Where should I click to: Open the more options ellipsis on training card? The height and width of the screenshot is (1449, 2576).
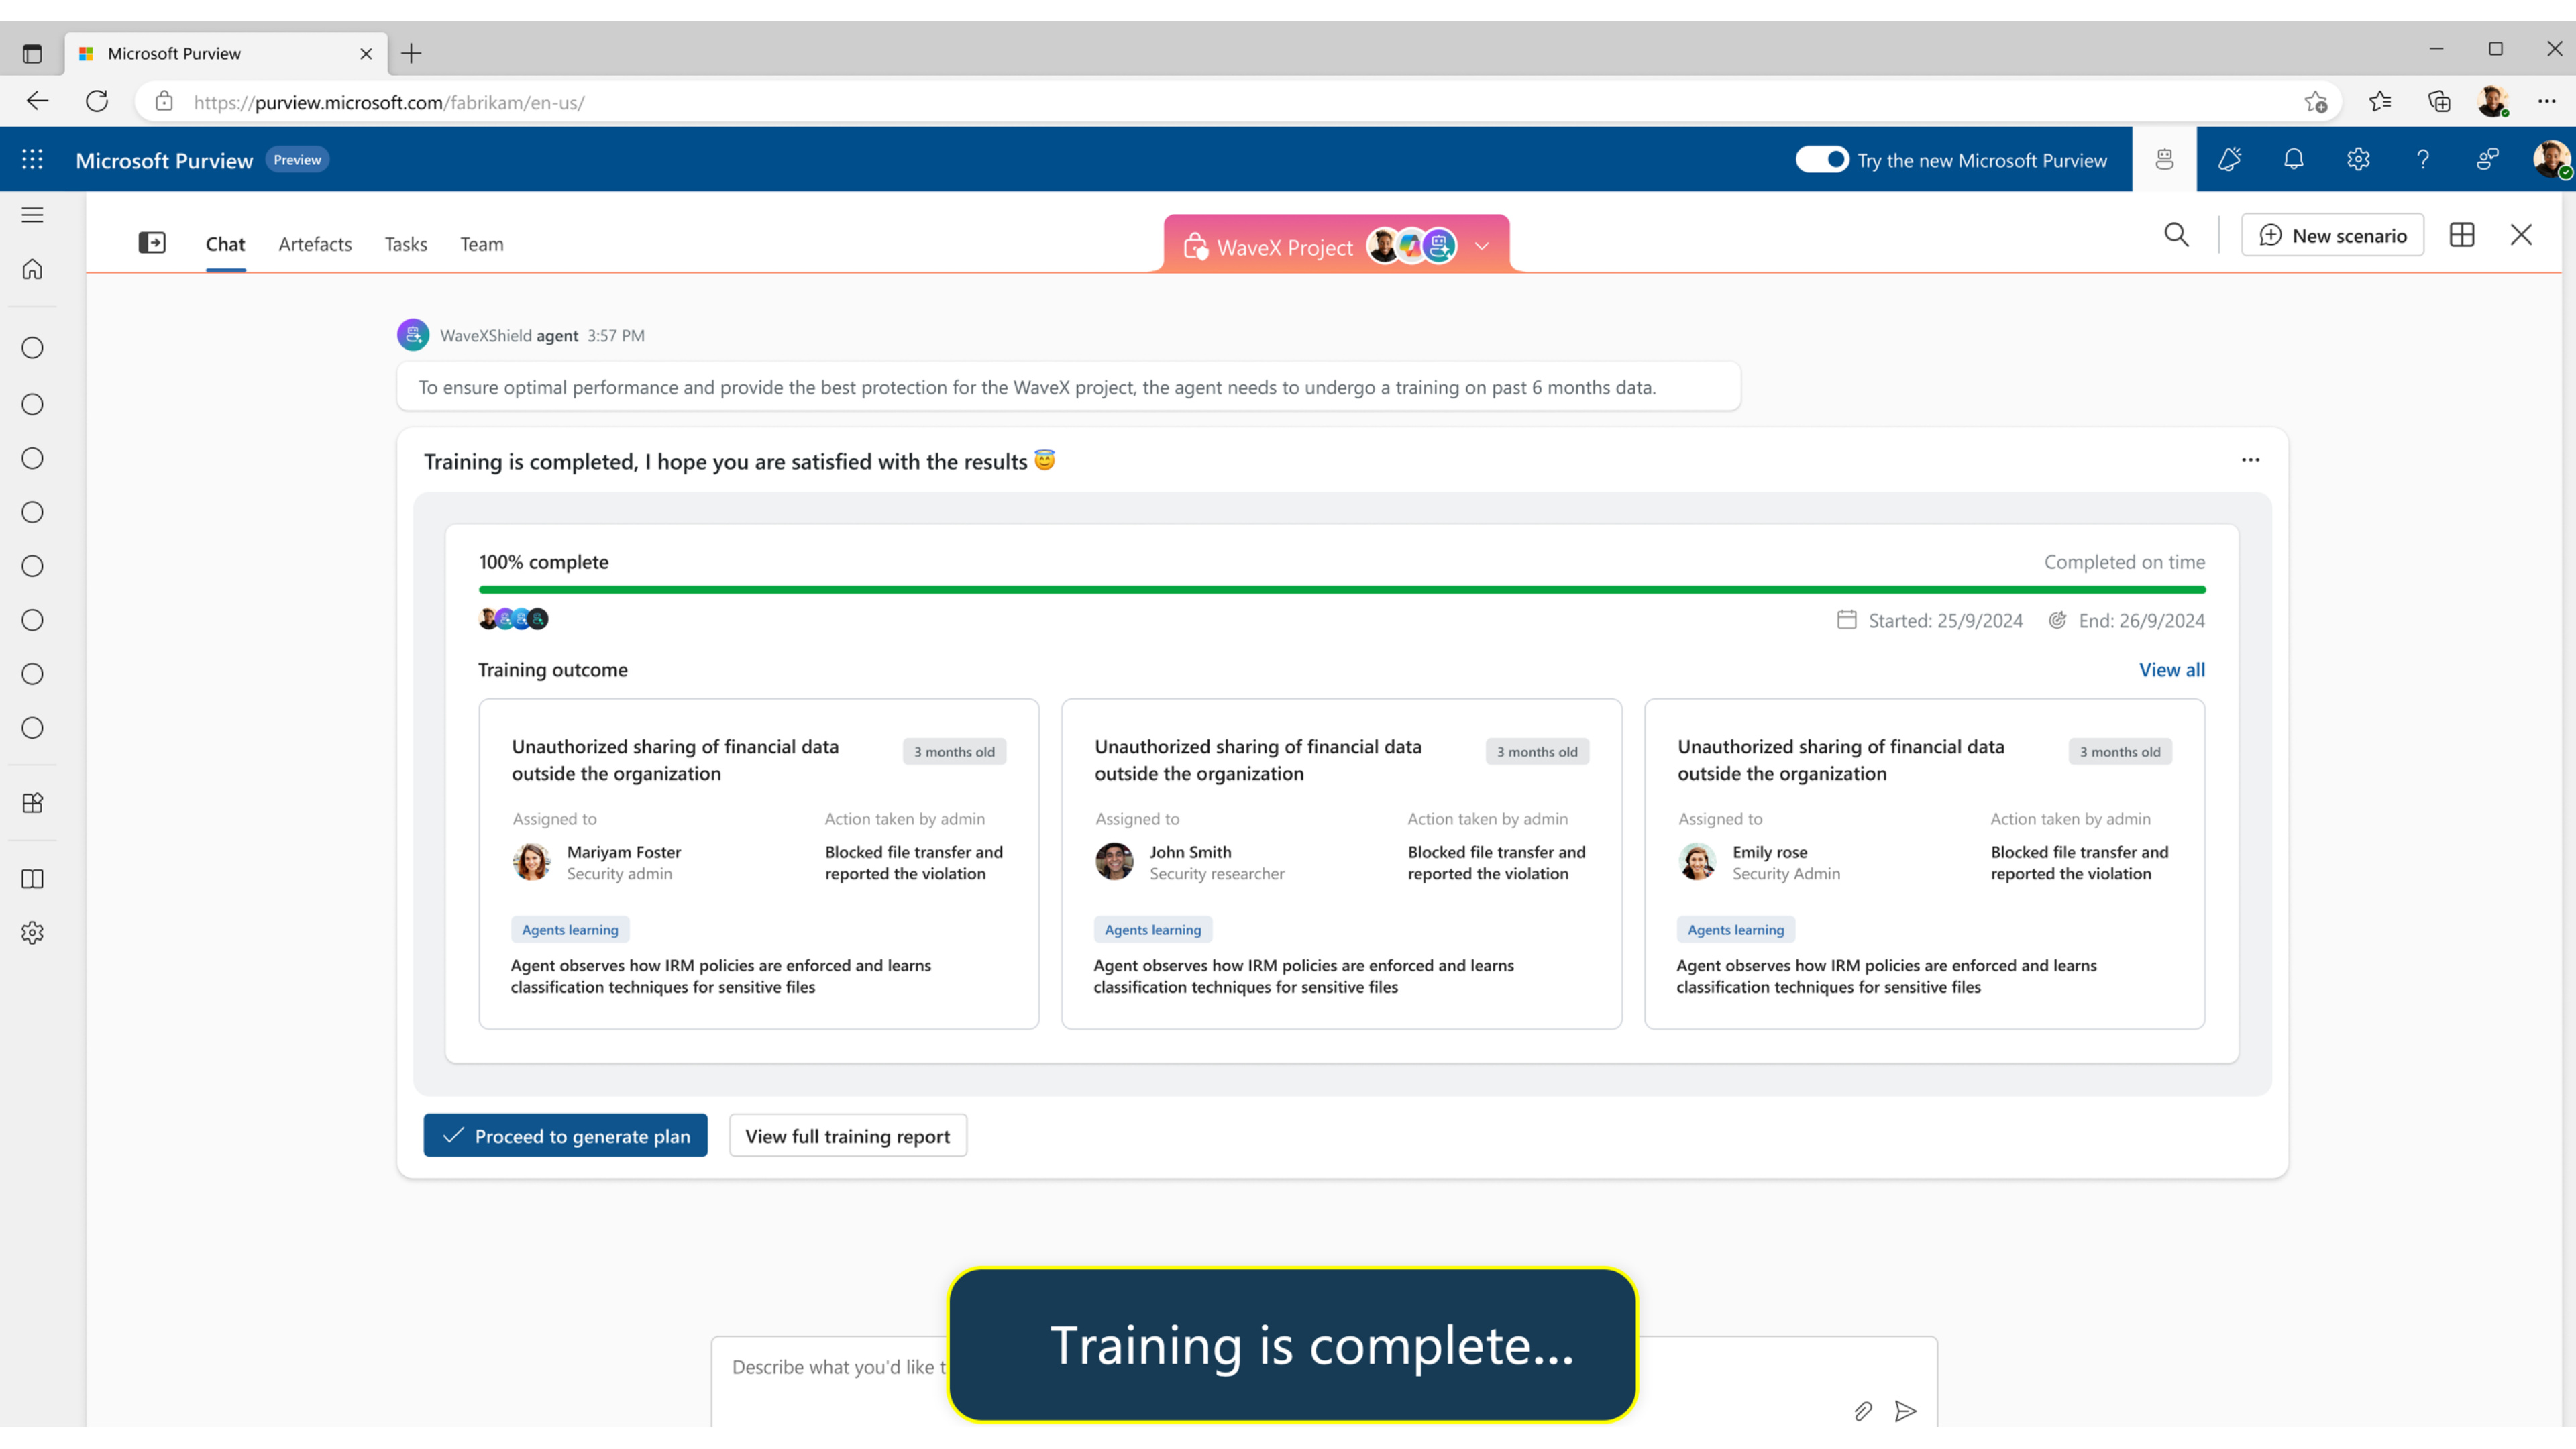[2250, 460]
